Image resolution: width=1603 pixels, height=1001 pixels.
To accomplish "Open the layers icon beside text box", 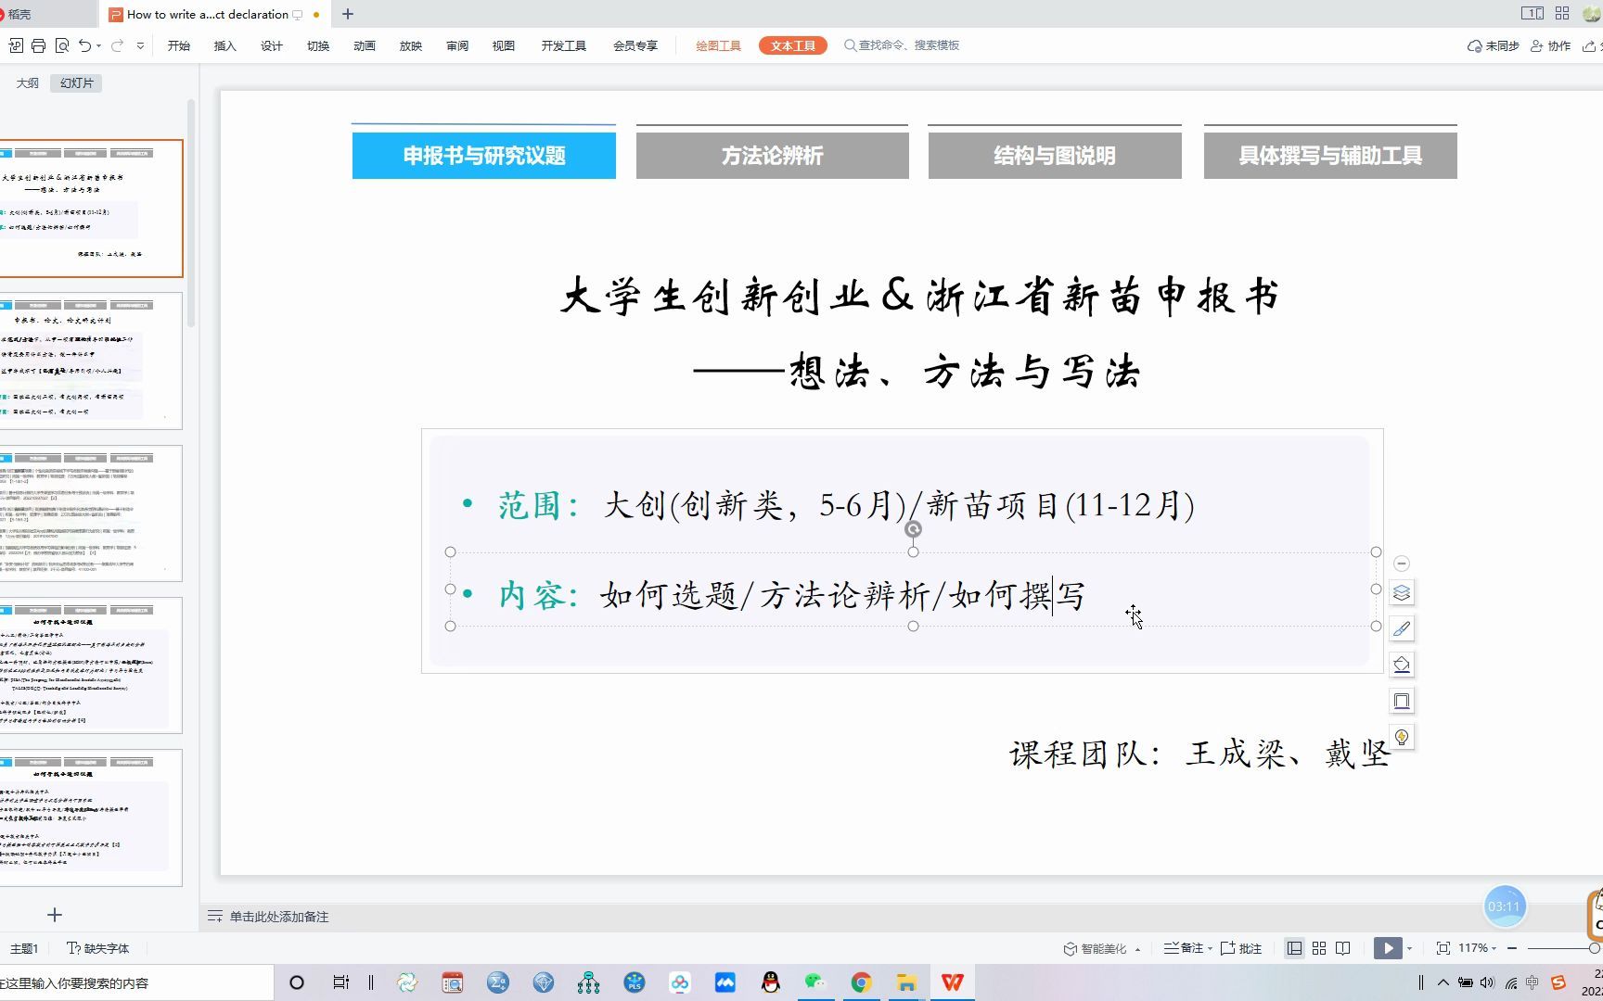I will (x=1402, y=592).
